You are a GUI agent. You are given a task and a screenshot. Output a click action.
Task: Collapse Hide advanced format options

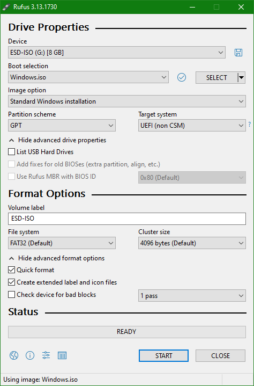[57, 258]
